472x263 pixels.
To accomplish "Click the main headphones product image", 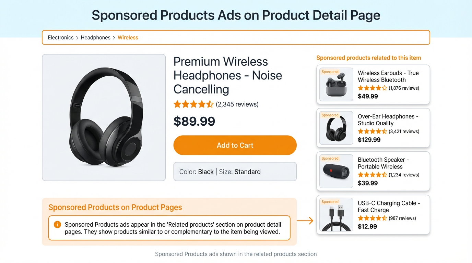I will [x=104, y=117].
